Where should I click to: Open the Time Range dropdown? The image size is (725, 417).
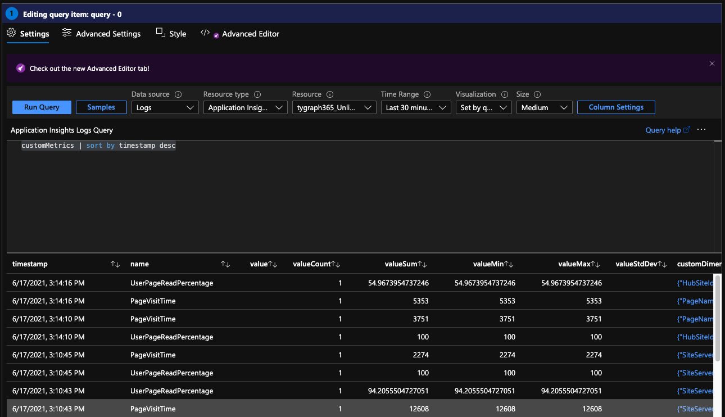point(416,107)
